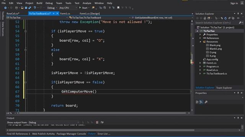245x137 pixels.
Task: Click the Property Pages wrench icon
Action: pos(206,102)
